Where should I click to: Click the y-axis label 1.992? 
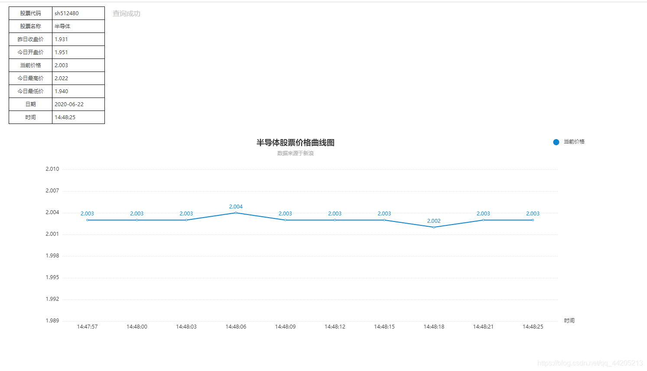tap(52, 299)
